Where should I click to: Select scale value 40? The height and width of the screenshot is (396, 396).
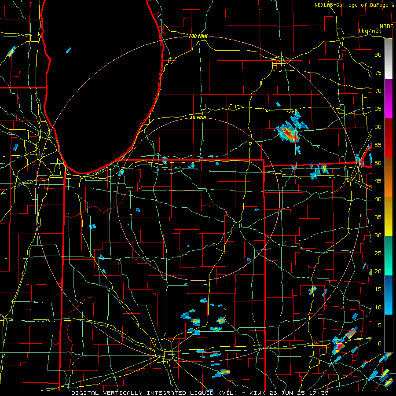378,199
